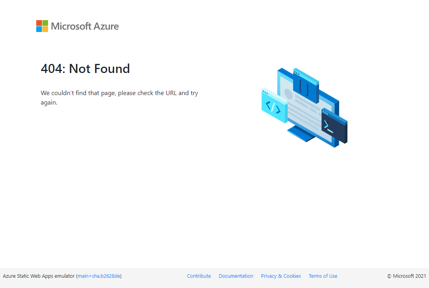Click the © Microsoft 2021 copyright text
This screenshot has width=429, height=288.
pyautogui.click(x=407, y=276)
